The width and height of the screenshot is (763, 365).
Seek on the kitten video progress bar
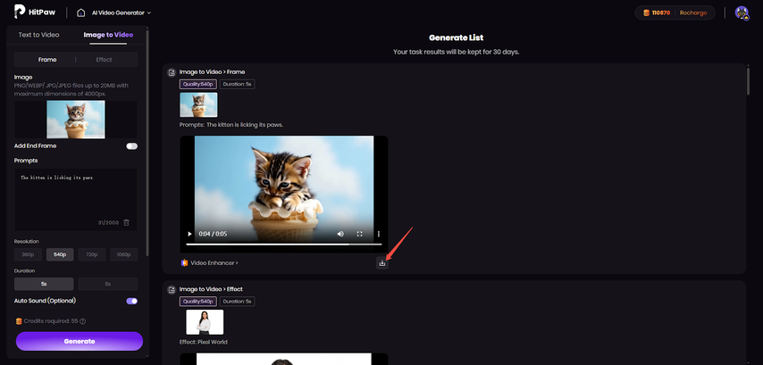pos(284,245)
